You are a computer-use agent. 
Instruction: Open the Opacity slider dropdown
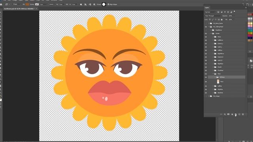[x=234, y=16]
